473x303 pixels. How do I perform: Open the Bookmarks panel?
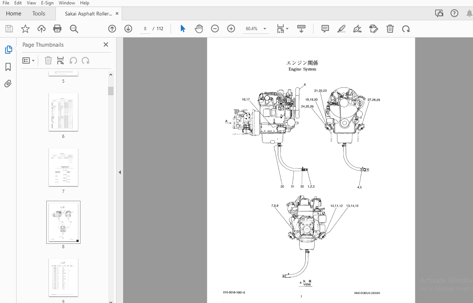tap(8, 67)
